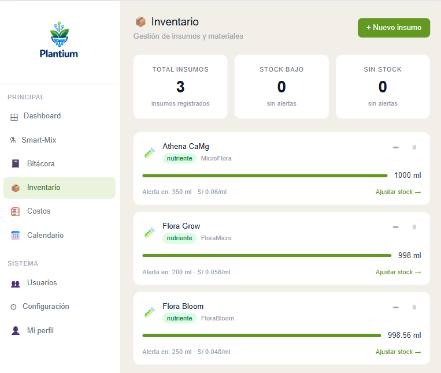
Task: Click the 998 ml stock value
Action: [409, 255]
